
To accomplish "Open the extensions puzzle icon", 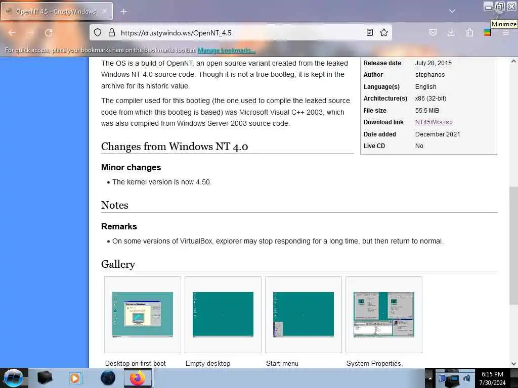I will click(x=469, y=32).
